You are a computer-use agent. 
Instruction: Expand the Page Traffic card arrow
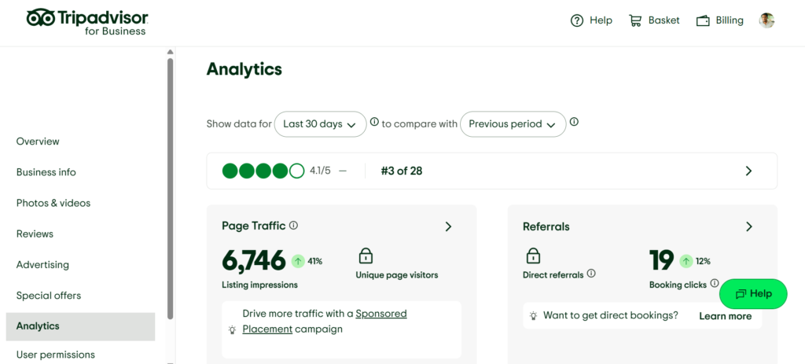pyautogui.click(x=448, y=226)
